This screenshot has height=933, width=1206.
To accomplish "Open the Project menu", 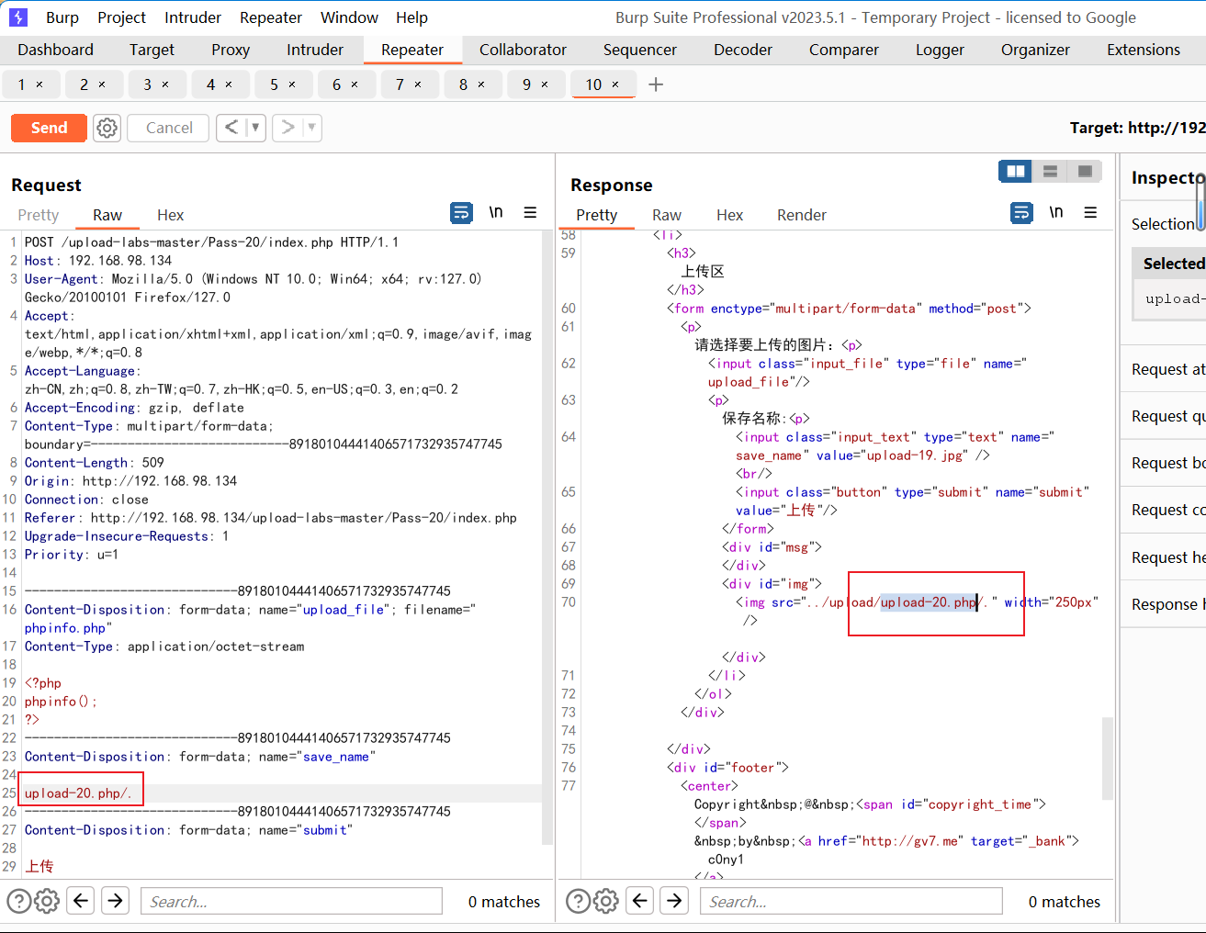I will [121, 17].
